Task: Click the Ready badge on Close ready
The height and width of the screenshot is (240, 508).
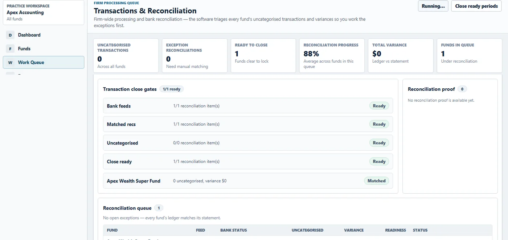Action: [379, 161]
